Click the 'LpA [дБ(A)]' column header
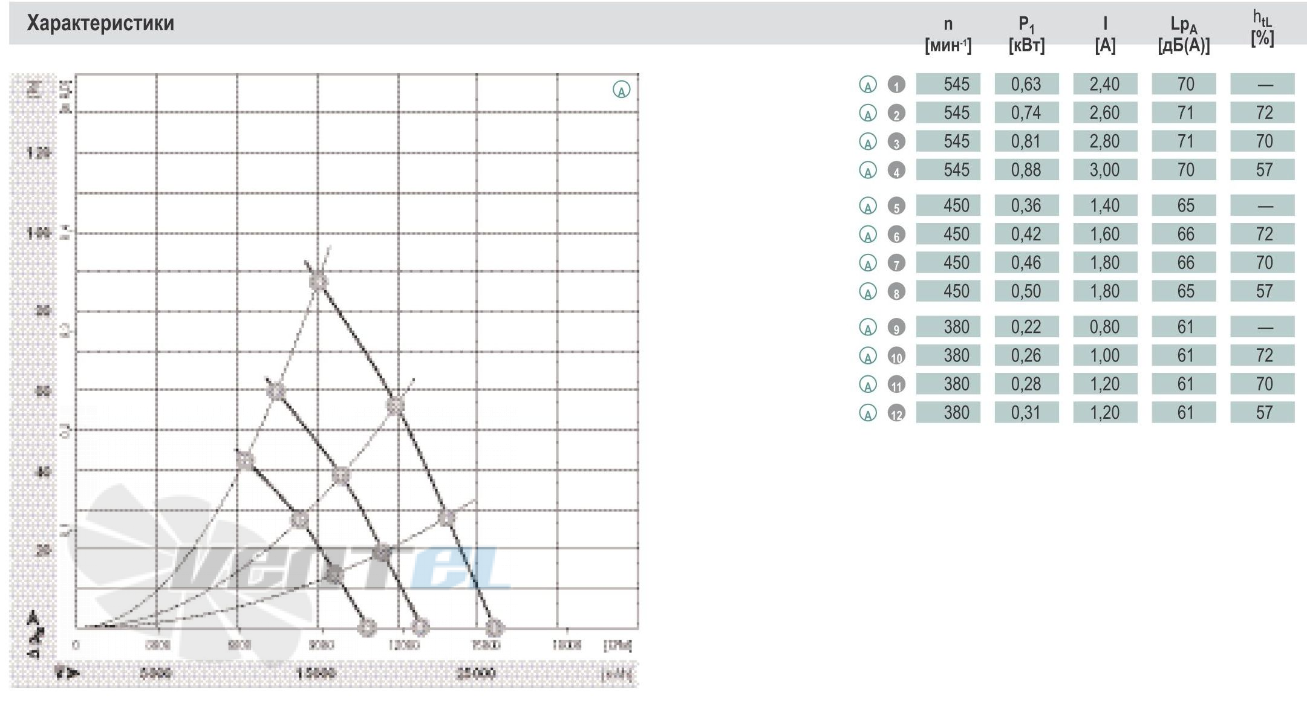This screenshot has width=1307, height=712. (x=1184, y=34)
